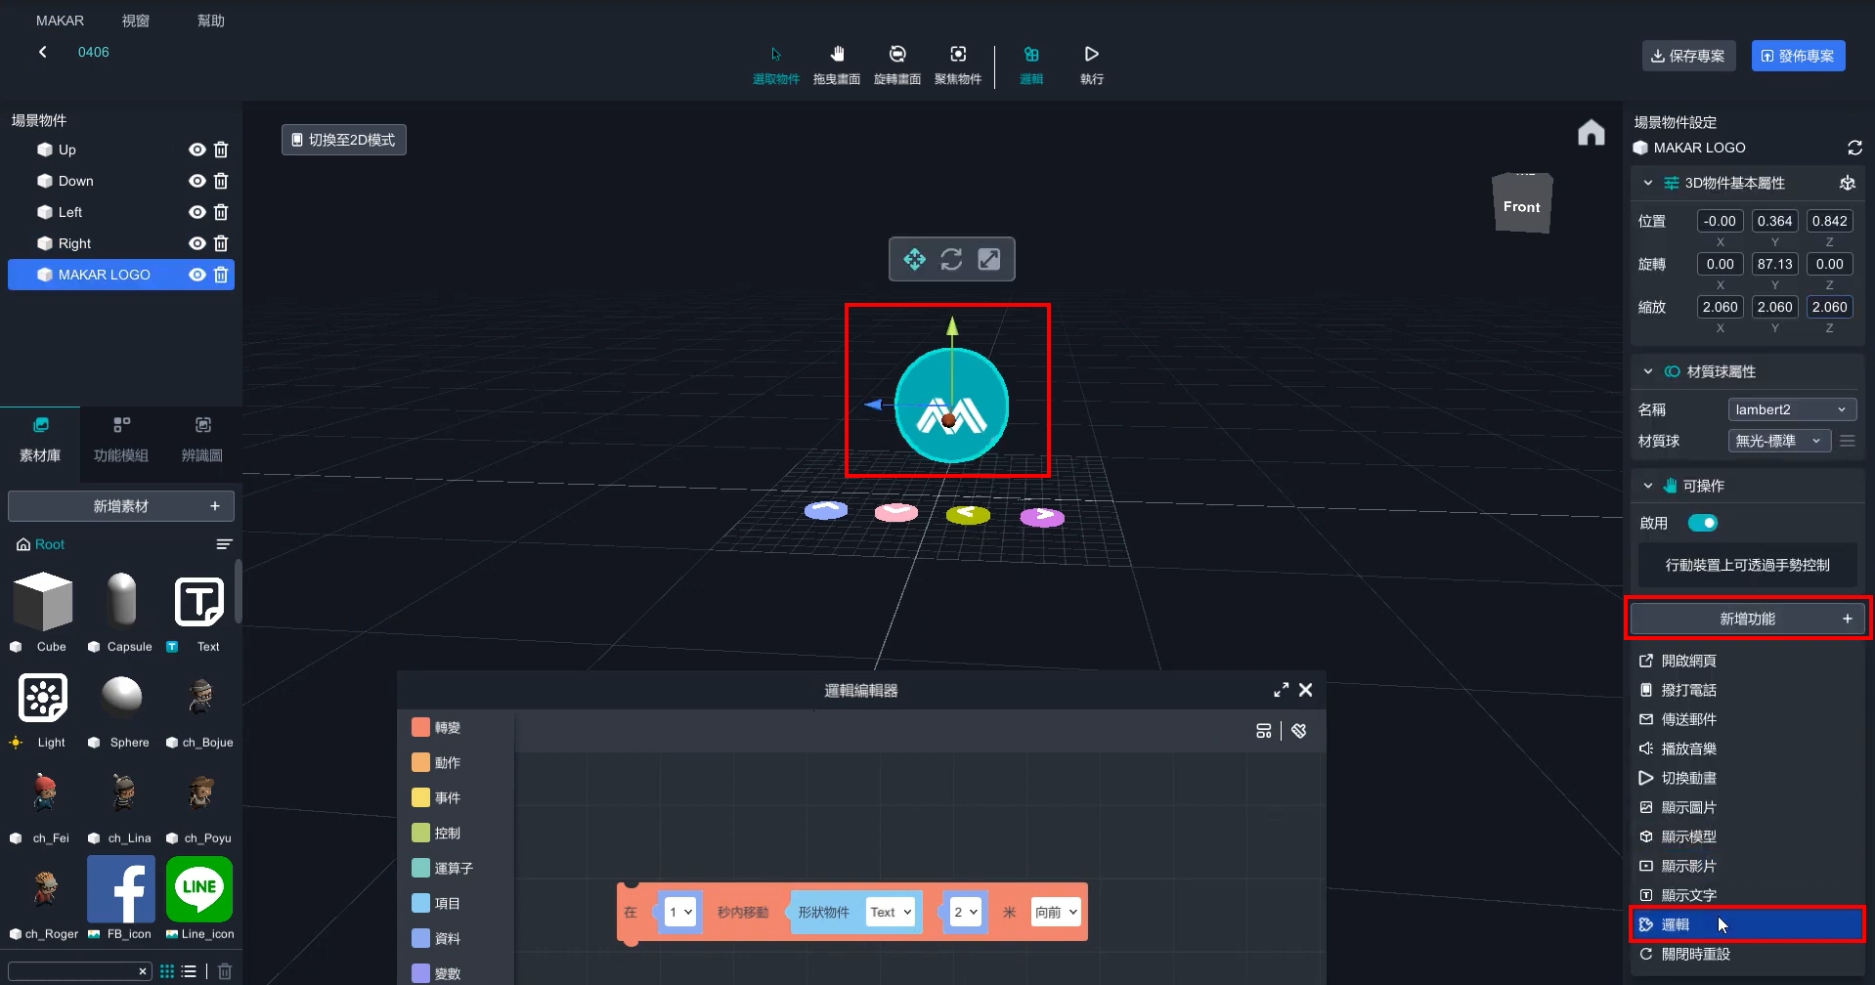Click the 發佈專案 button
Viewport: 1875px width, 985px height.
click(x=1798, y=56)
